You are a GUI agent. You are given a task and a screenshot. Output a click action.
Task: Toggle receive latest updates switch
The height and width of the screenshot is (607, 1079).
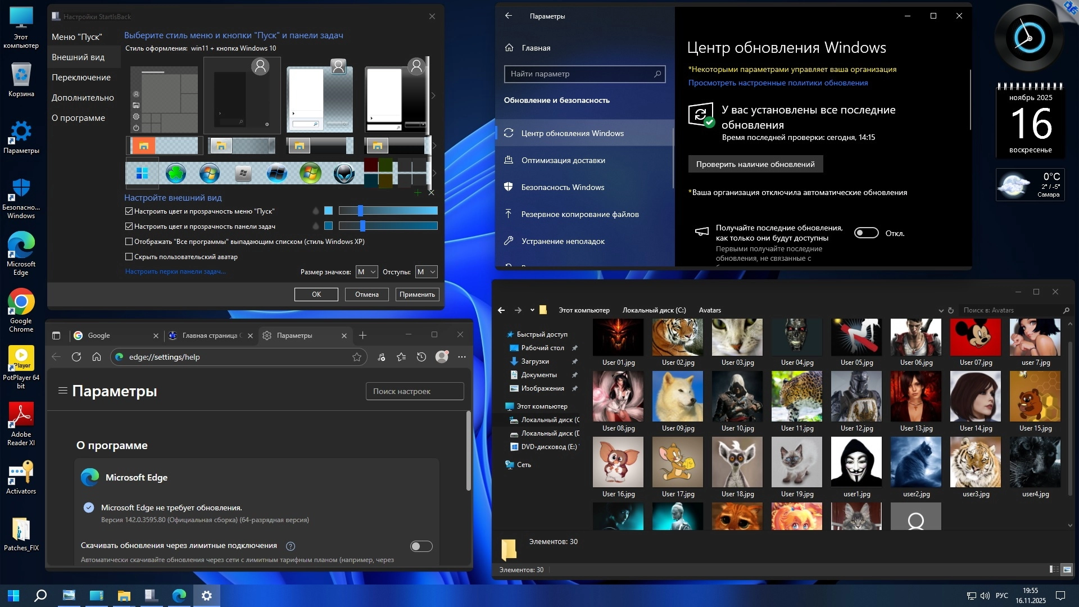click(x=866, y=233)
